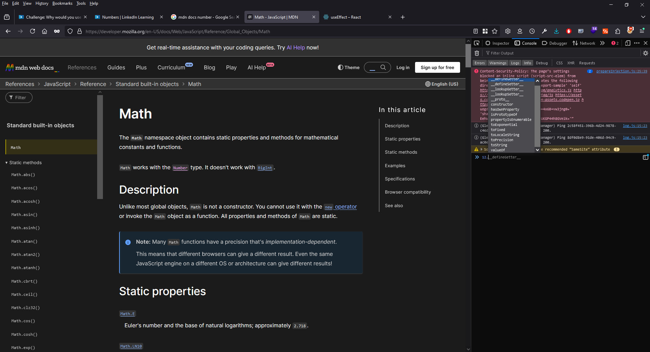Open the screenshot picture extension icon
This screenshot has width=650, height=352.
click(581, 31)
